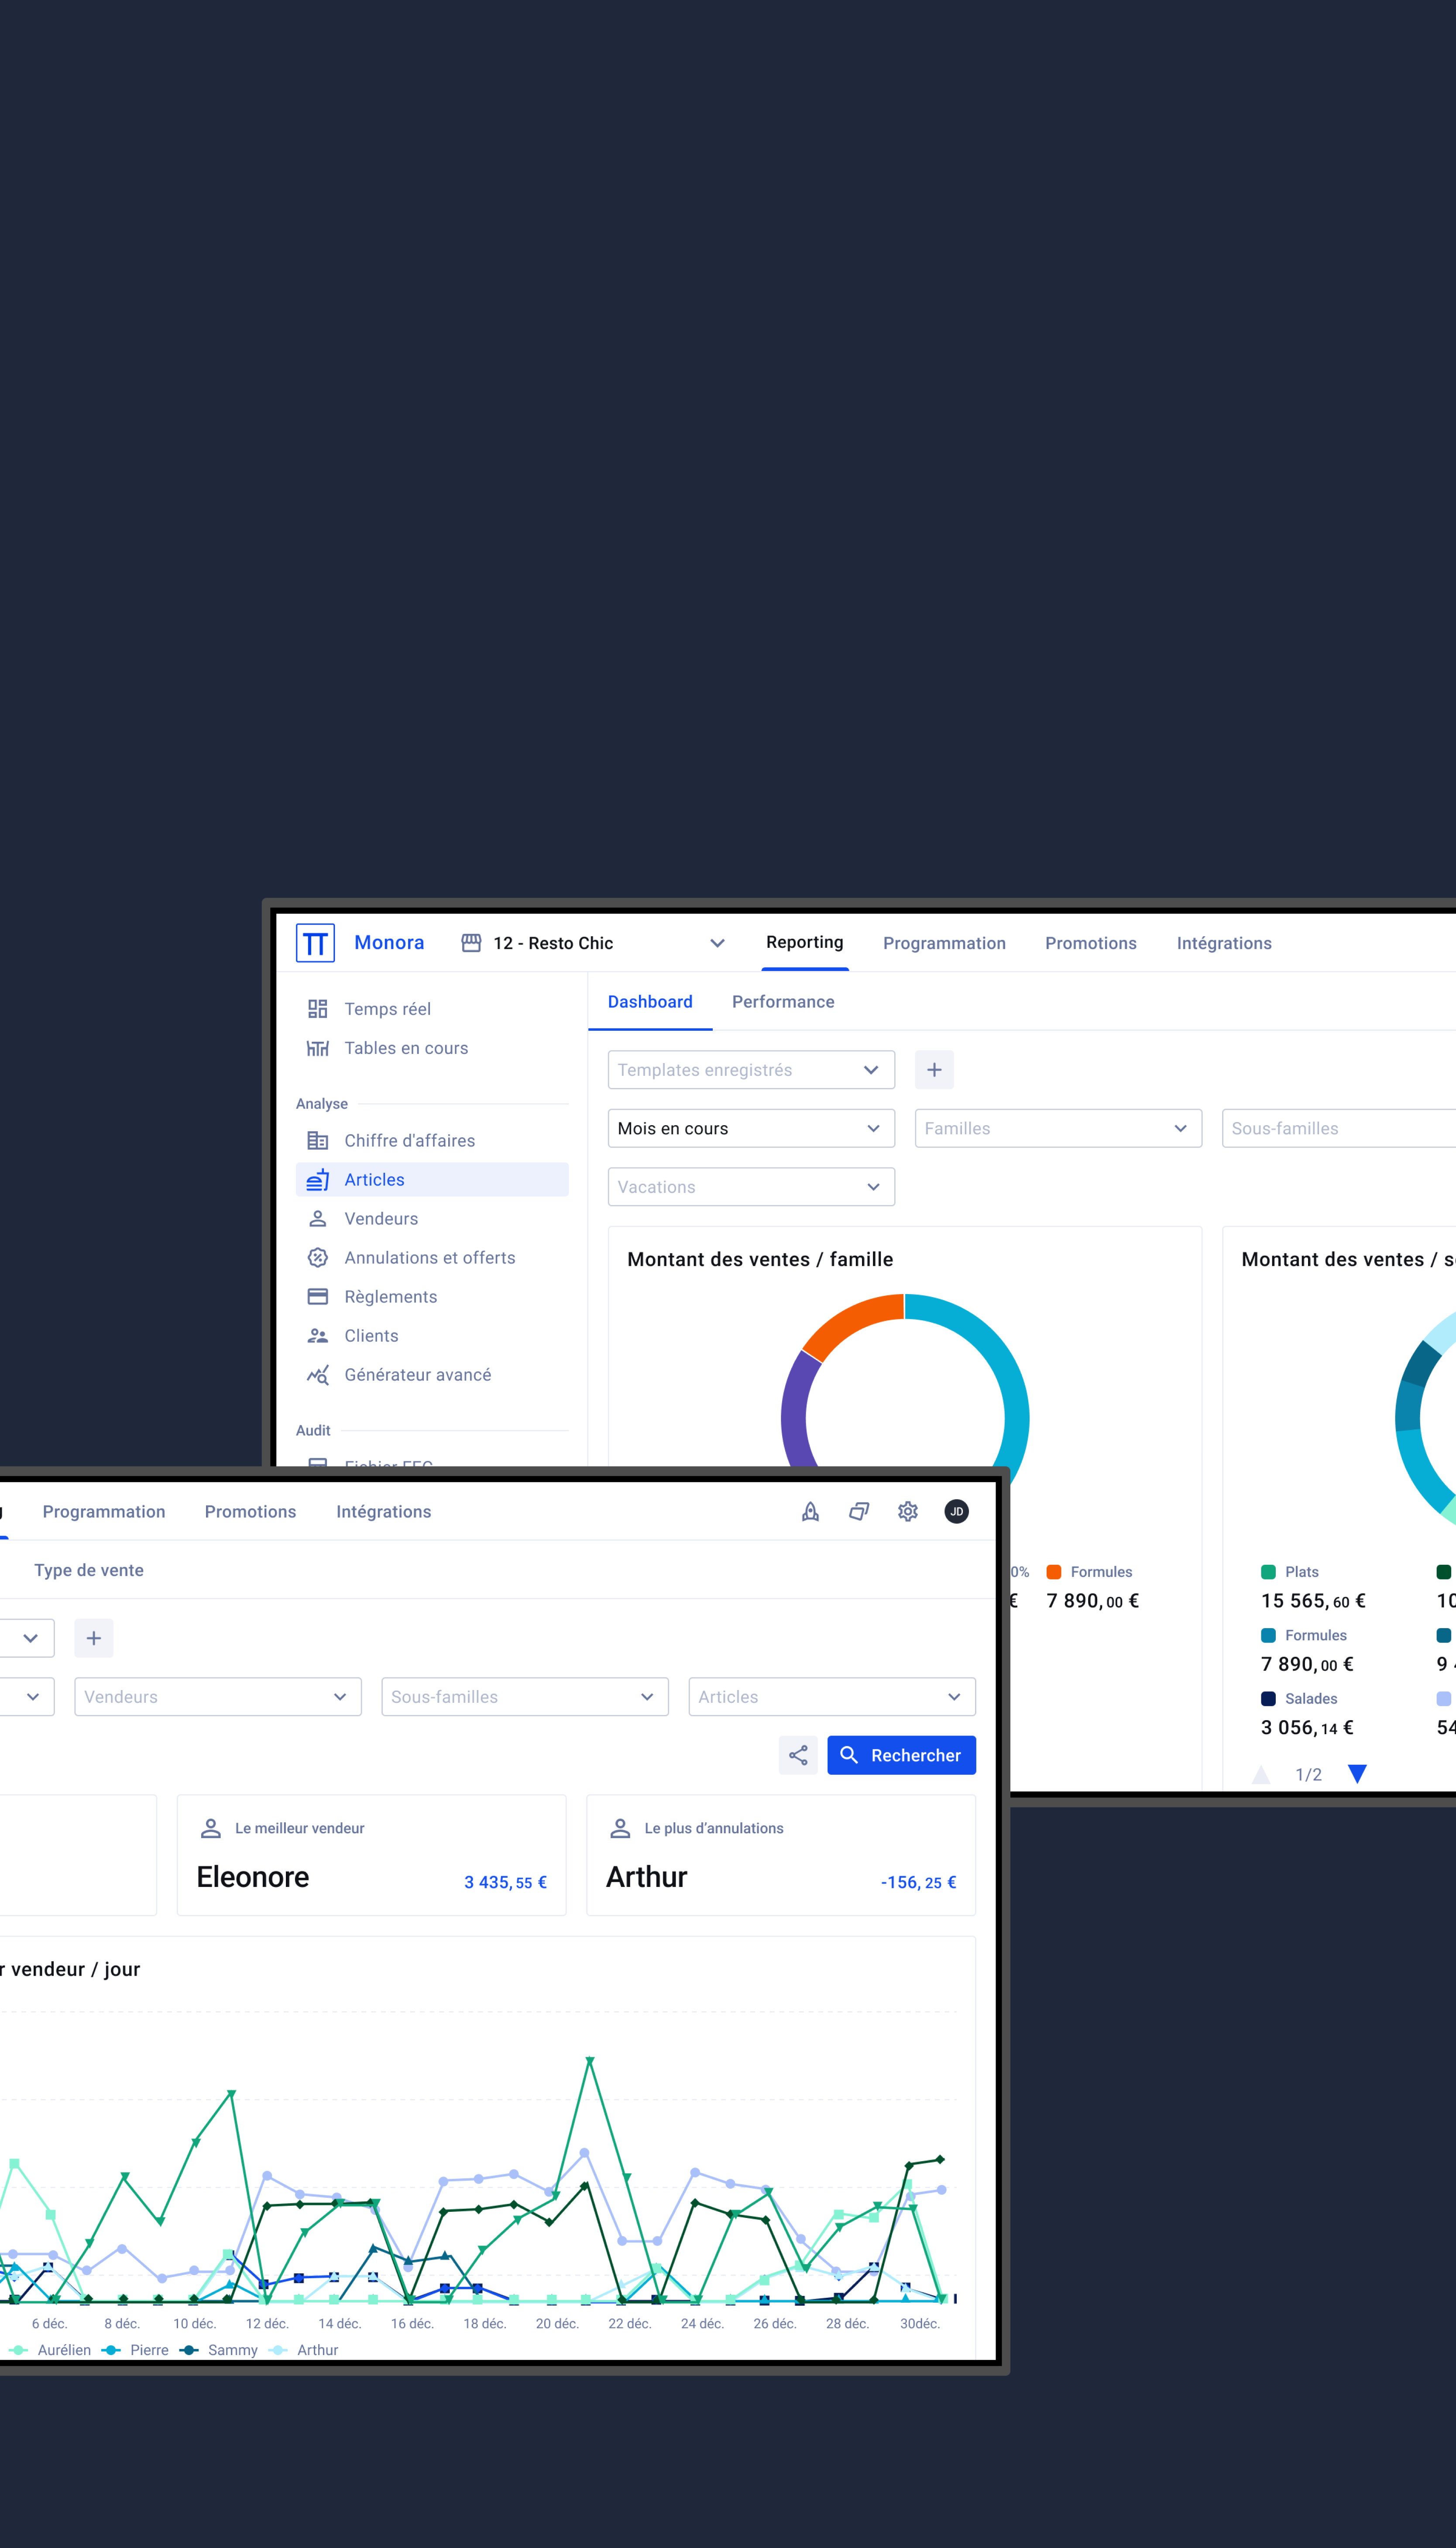Open Intégrations tab in the back window
The image size is (1456, 2548).
pos(1224,943)
